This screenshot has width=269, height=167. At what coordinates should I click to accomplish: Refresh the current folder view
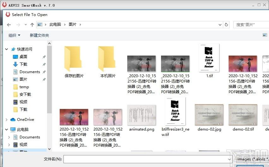point(226,25)
